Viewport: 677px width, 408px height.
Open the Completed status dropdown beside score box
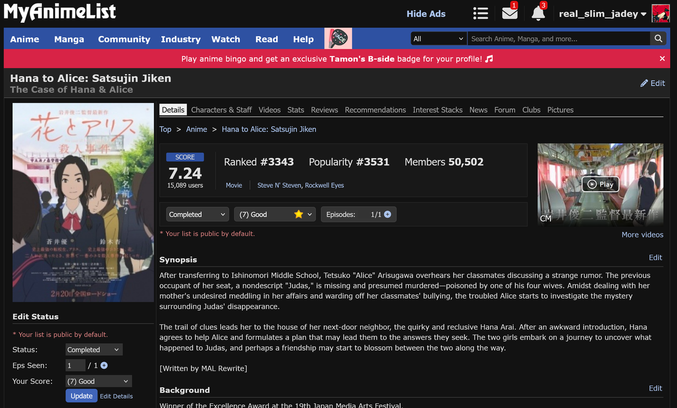pos(197,214)
